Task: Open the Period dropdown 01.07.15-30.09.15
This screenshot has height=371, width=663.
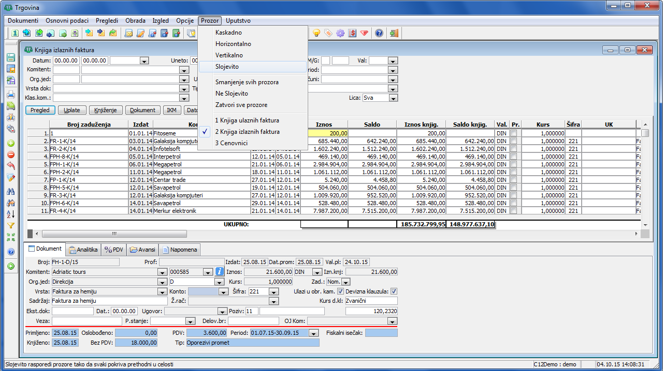Action: click(x=313, y=333)
